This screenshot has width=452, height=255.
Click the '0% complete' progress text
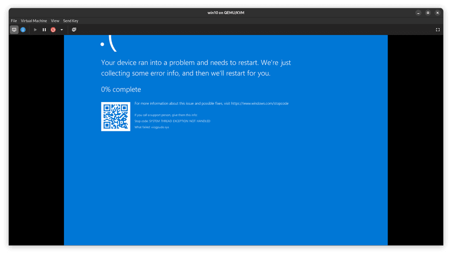tap(121, 89)
